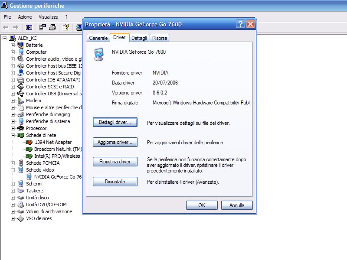Click the IDE ATA/ATAPI controller icon
The height and width of the screenshot is (260, 347).
pyautogui.click(x=21, y=80)
